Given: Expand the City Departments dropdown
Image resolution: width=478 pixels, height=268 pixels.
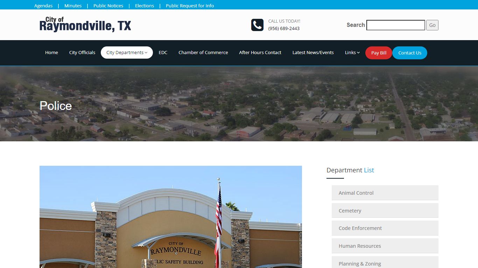Looking at the screenshot, I should click(x=127, y=52).
